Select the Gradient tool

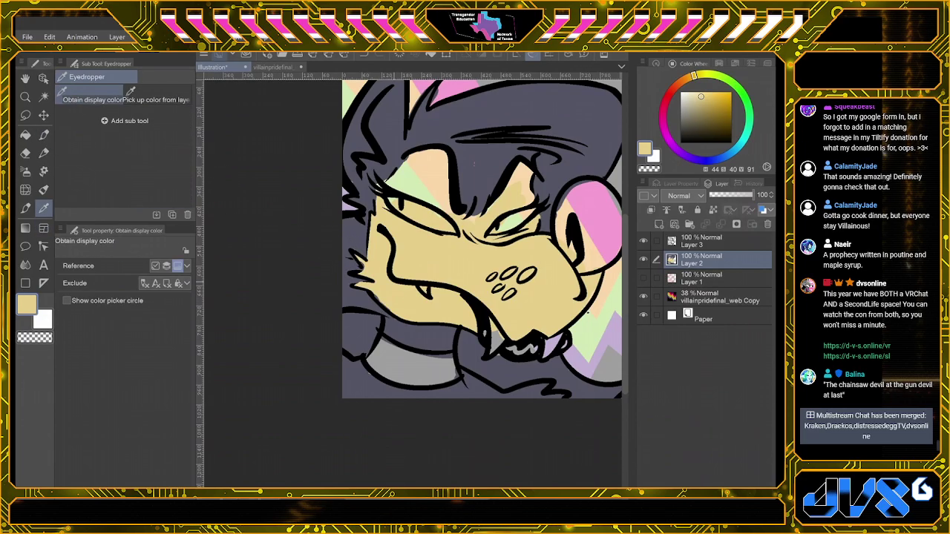click(25, 228)
